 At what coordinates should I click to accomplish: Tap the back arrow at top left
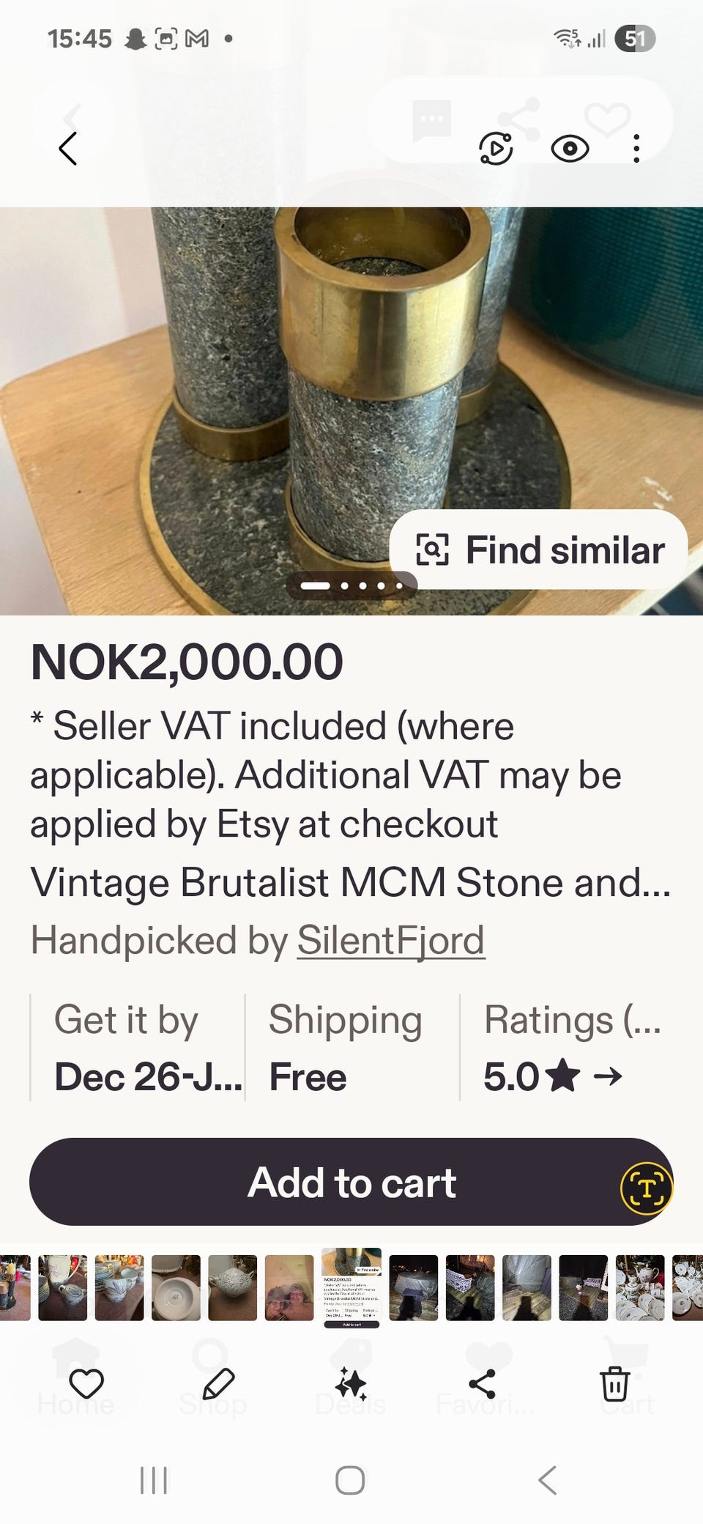click(x=68, y=149)
